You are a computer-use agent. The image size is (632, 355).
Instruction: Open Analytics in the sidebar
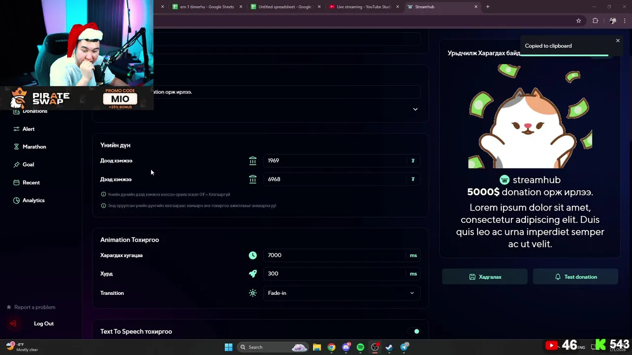tap(34, 200)
